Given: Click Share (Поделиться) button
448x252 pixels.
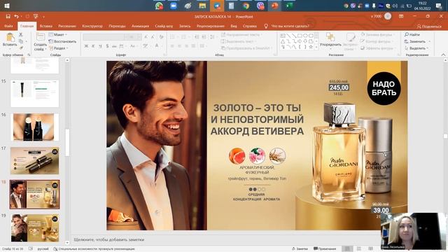Looking at the screenshot, I should pos(429,27).
